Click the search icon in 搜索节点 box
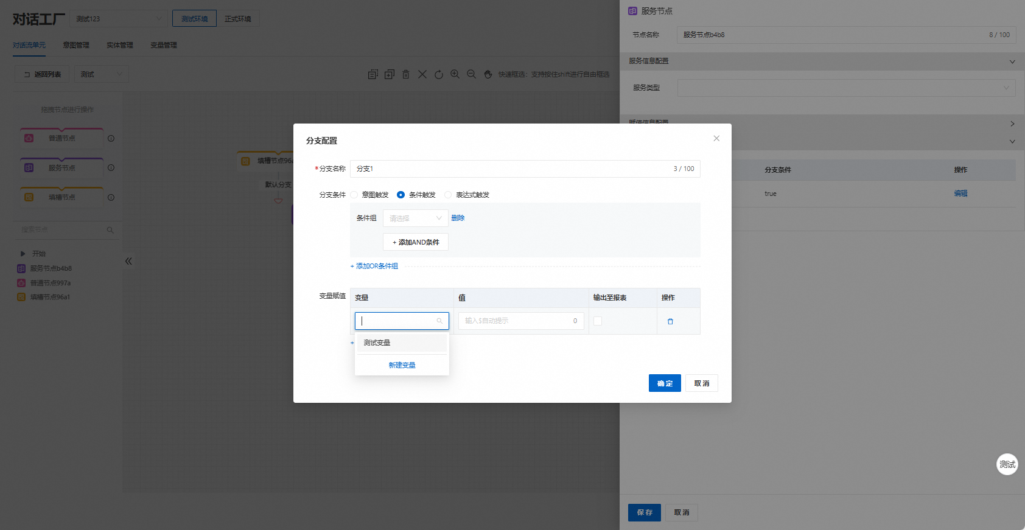 pos(110,230)
